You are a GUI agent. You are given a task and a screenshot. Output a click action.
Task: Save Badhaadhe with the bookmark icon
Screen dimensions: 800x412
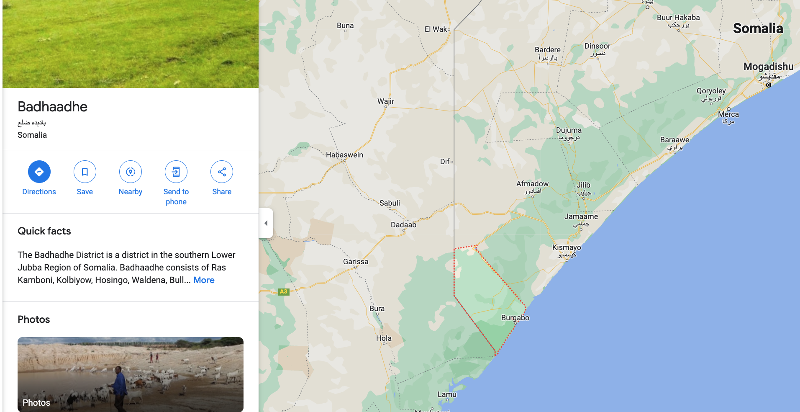85,172
